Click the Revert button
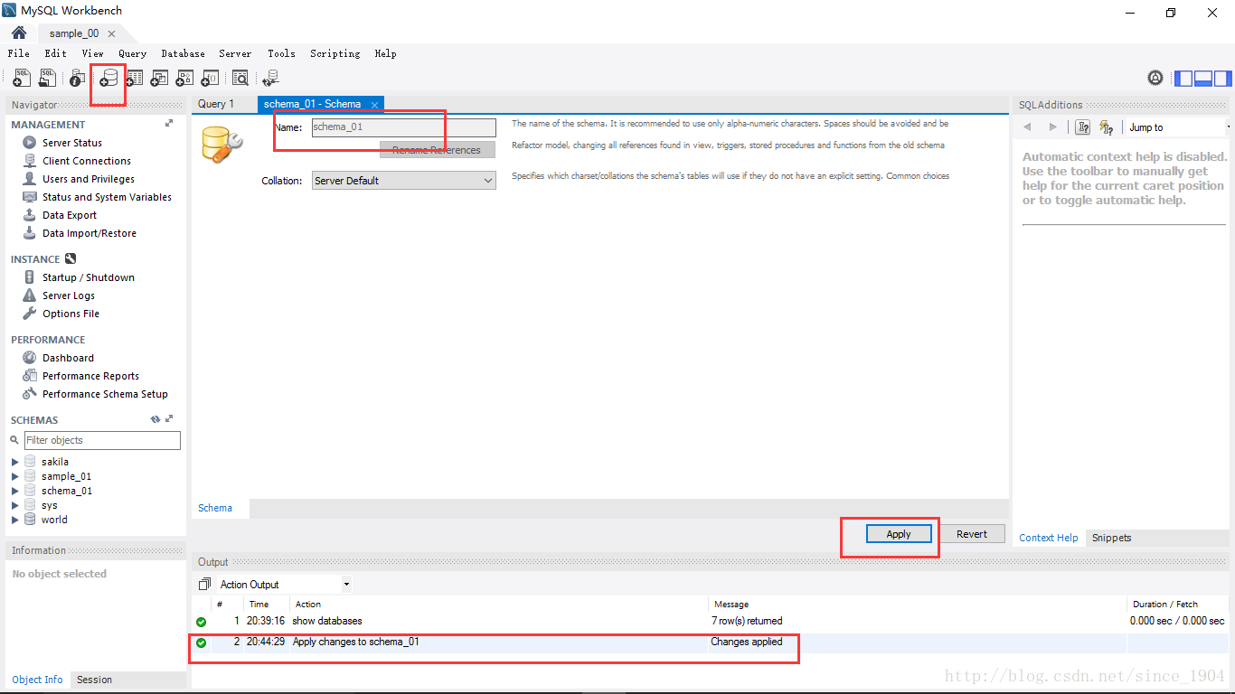The image size is (1235, 694). coord(972,534)
